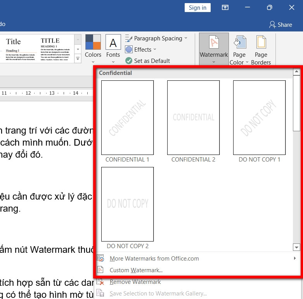Click the watermark gallery scroll-down arrow
The width and height of the screenshot is (303, 299).
pos(296,247)
